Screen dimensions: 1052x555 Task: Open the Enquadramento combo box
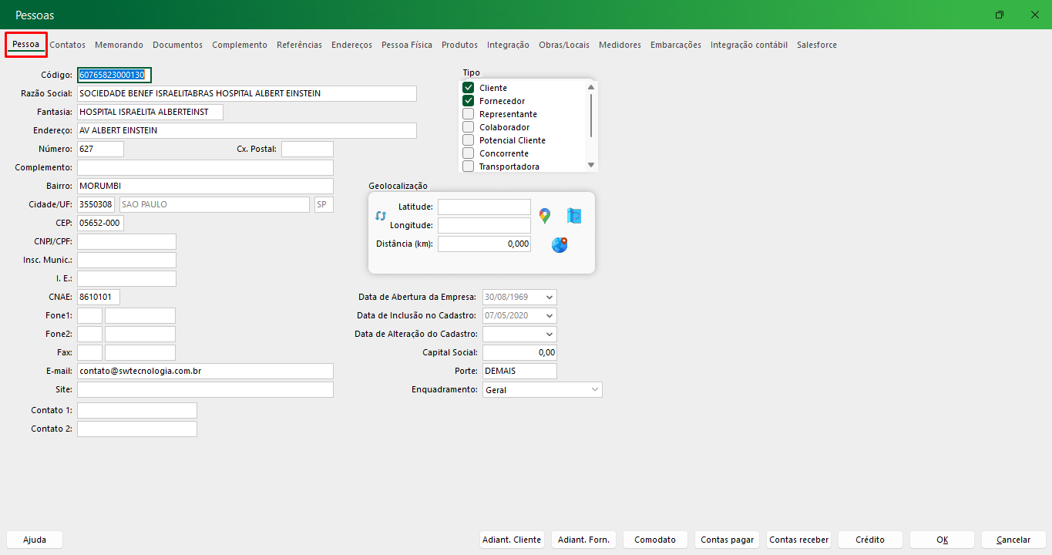(x=594, y=390)
